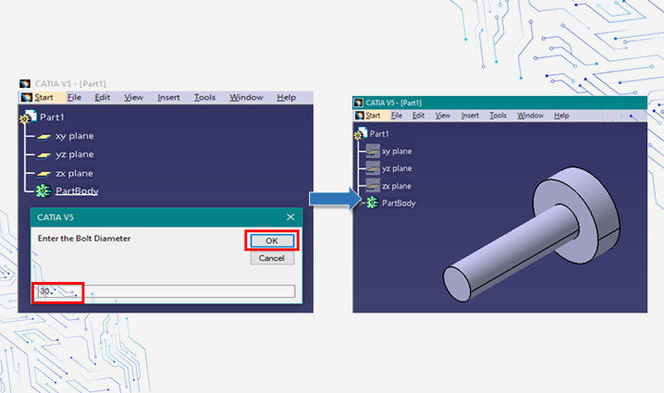Select Part1 root icon in right tree
This screenshot has width=664, height=393.
click(361, 133)
